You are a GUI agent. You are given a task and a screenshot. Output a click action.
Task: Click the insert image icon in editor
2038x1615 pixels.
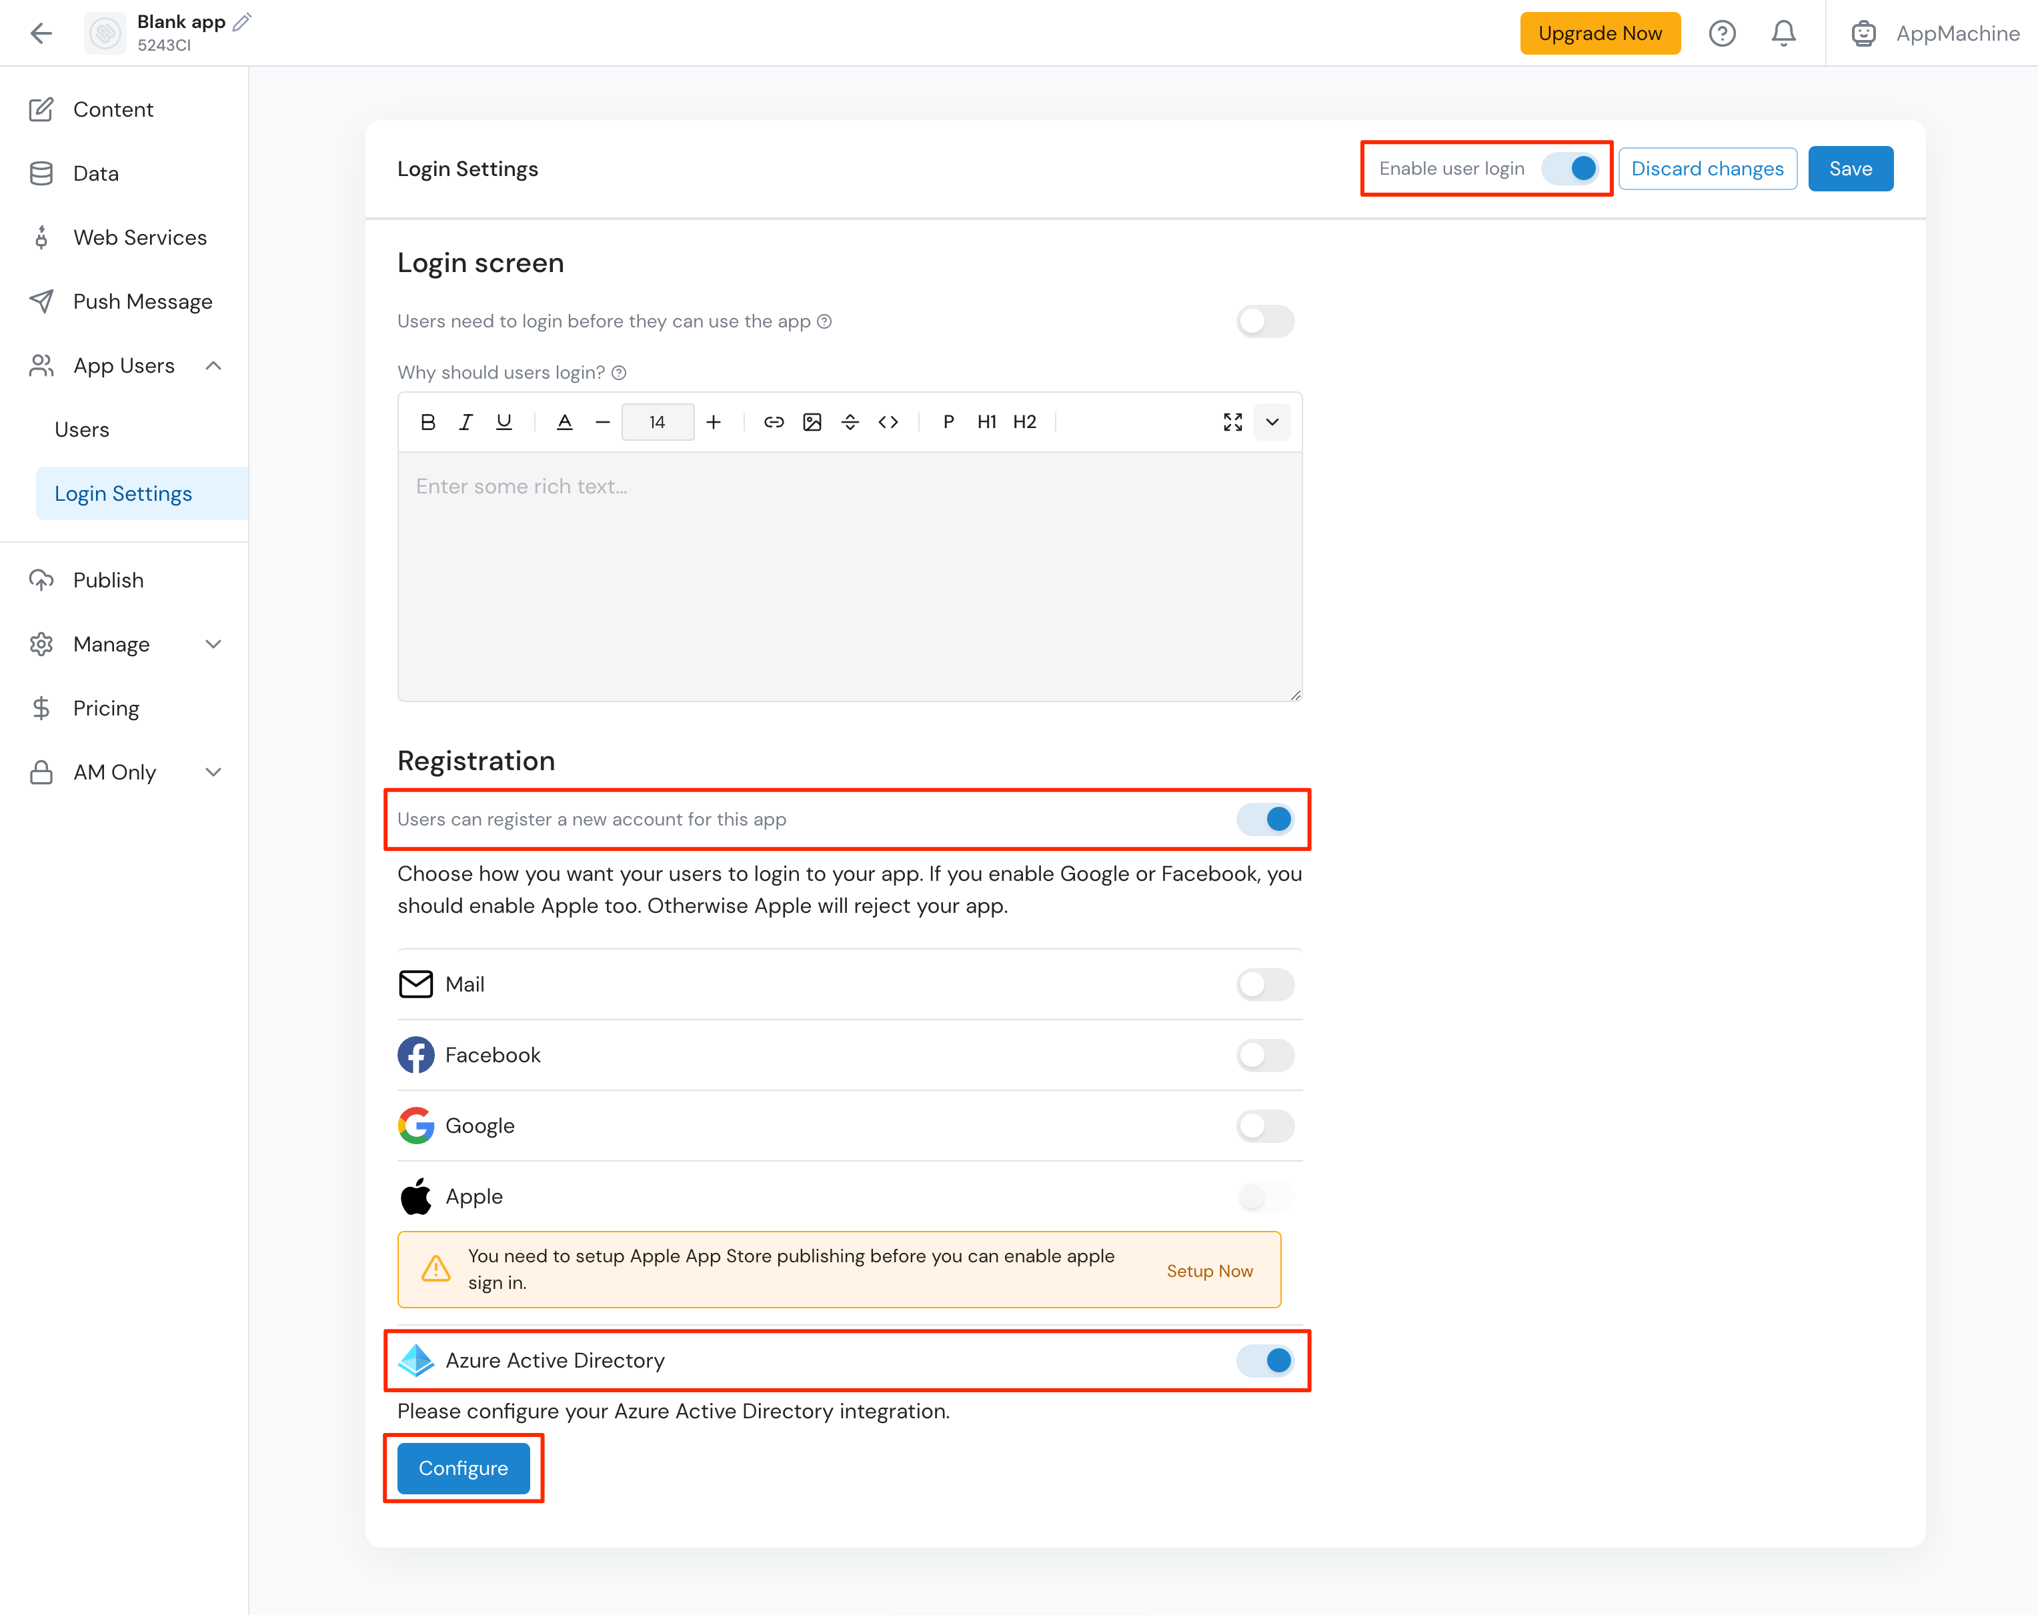(812, 422)
